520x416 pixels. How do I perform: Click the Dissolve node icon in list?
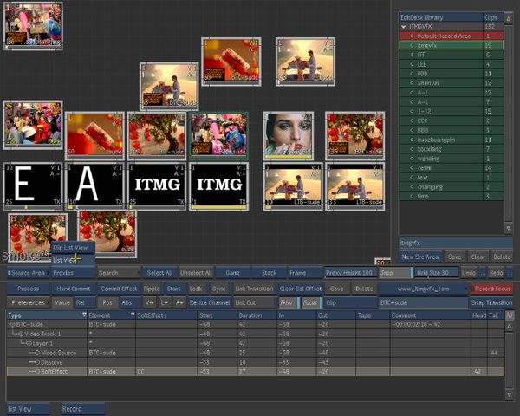click(35, 362)
